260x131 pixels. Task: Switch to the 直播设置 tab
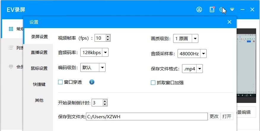pyautogui.click(x=39, y=52)
